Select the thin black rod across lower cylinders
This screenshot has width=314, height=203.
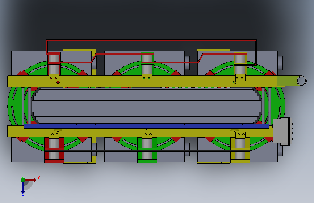pyautogui.click(x=147, y=151)
